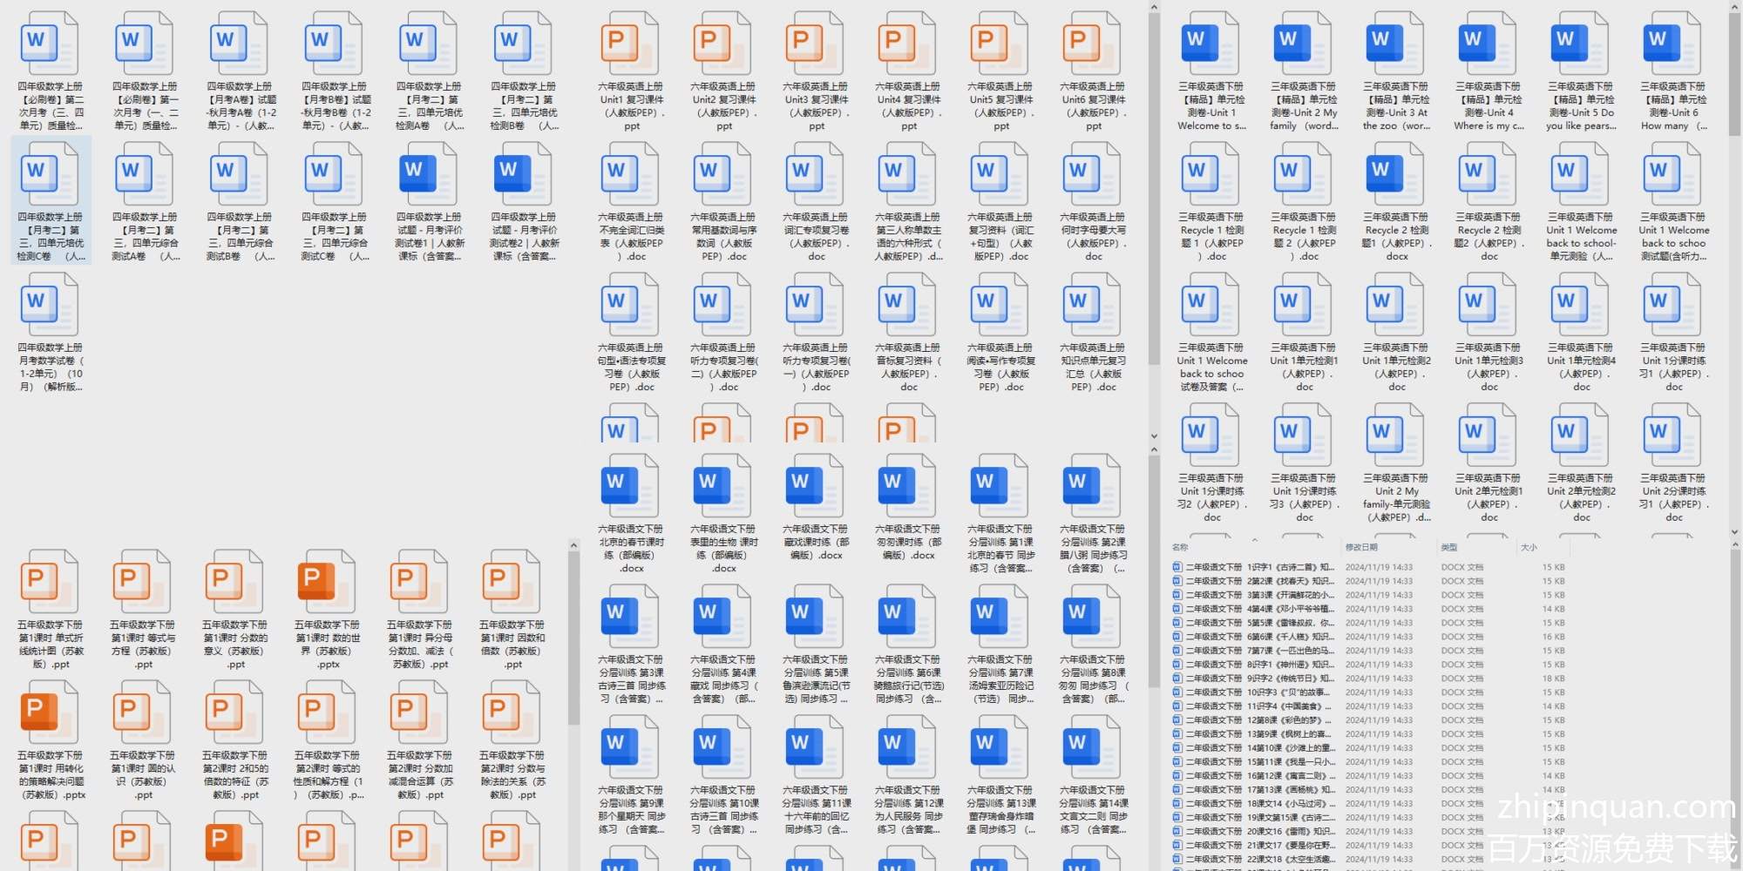Select the 用转化的策略解决问题 pptx file icon
Image resolution: width=1743 pixels, height=871 pixels.
(51, 712)
